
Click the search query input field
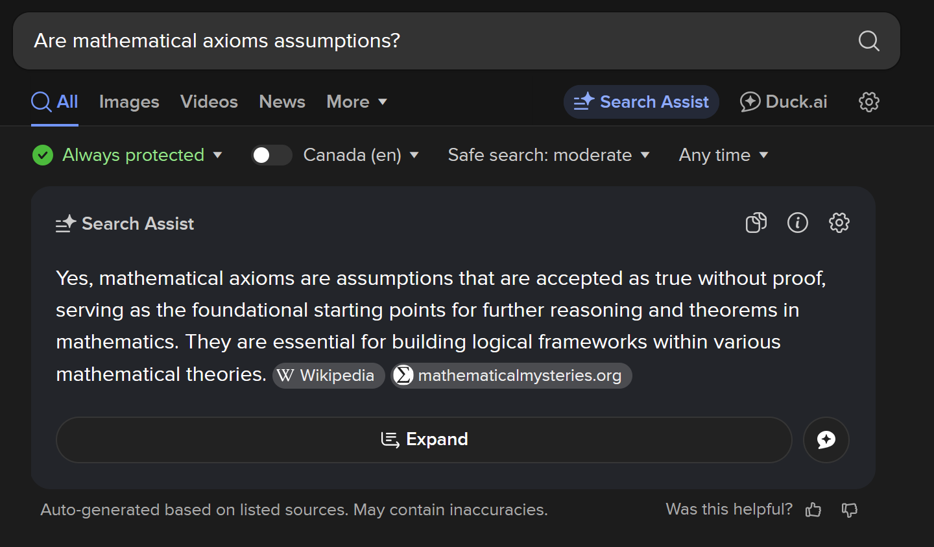(428, 41)
